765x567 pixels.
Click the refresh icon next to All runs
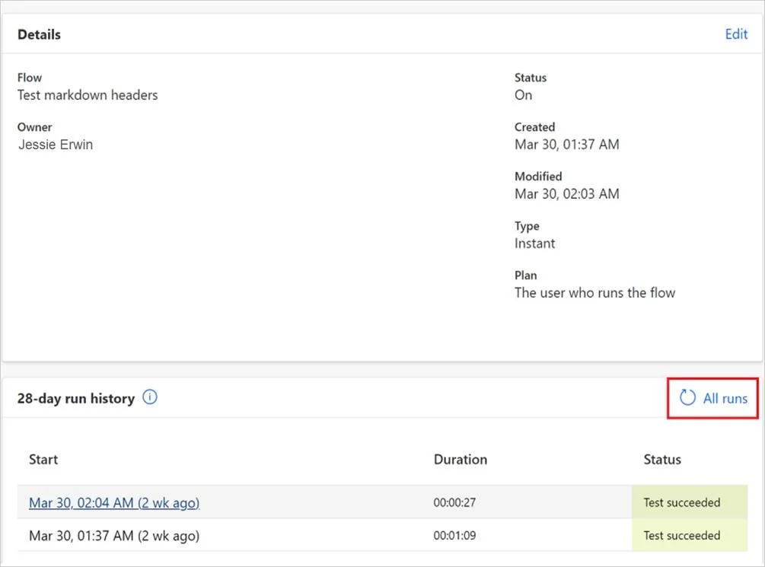687,398
